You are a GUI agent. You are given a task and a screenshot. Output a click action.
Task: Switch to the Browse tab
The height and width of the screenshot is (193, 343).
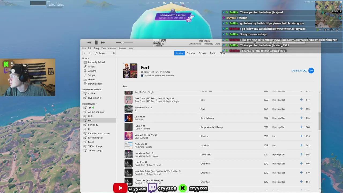pyautogui.click(x=202, y=53)
